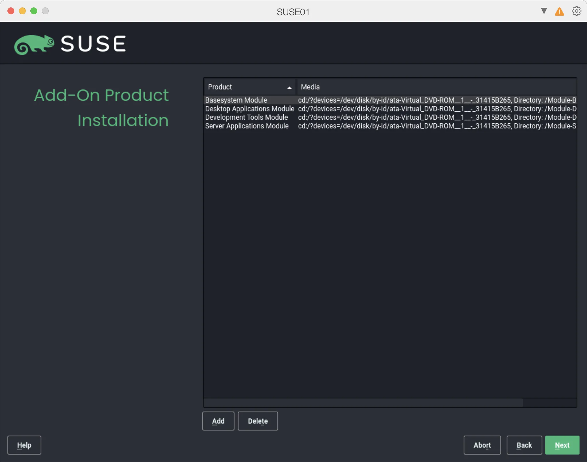Click the sort arrow on the Product column
Viewport: 587px width, 462px height.
289,87
